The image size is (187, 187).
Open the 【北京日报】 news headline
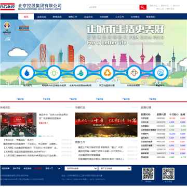[31, 156]
